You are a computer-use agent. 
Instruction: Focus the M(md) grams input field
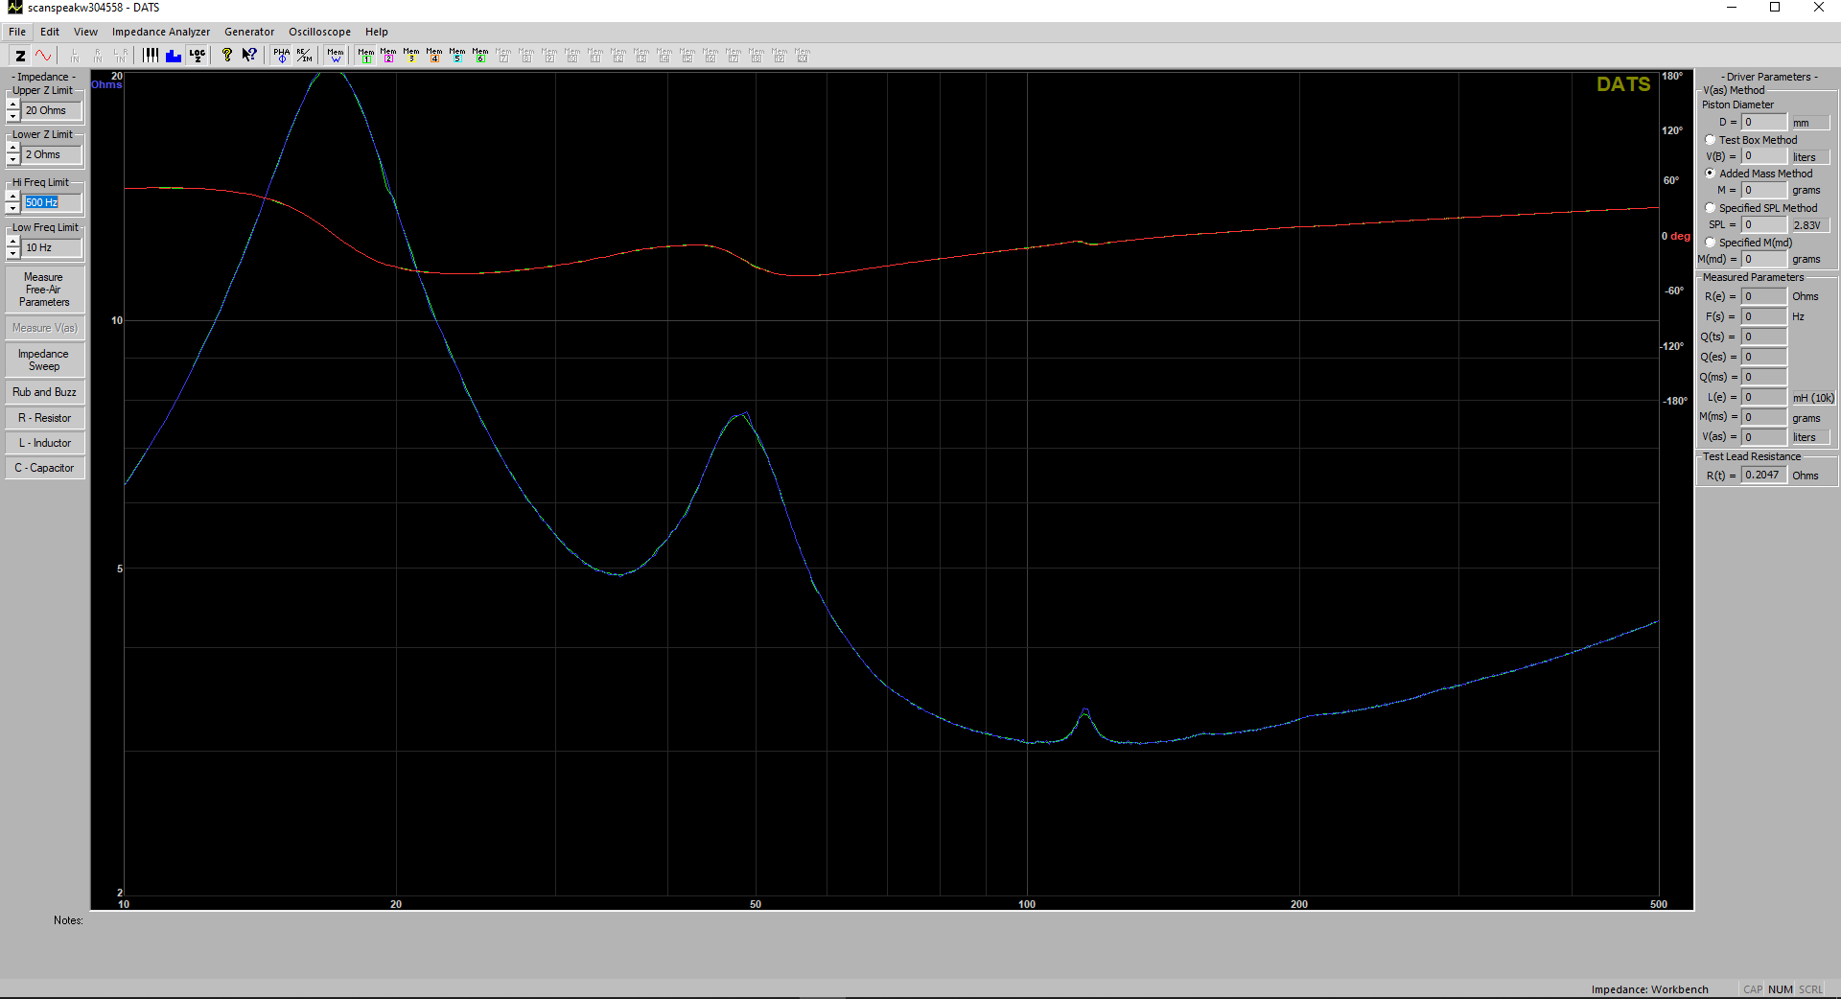point(1764,259)
